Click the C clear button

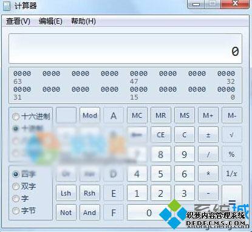click(x=185, y=135)
